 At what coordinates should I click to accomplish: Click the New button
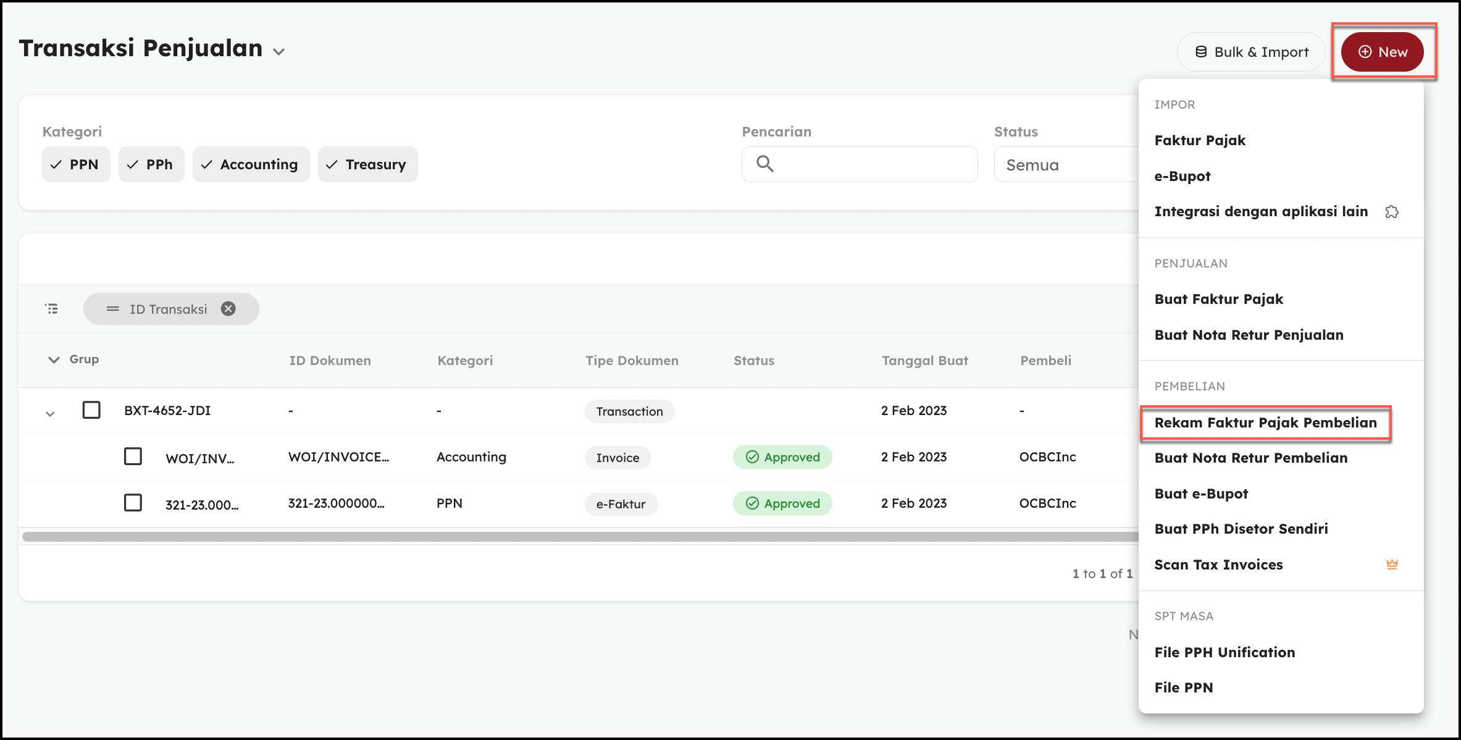pos(1382,52)
